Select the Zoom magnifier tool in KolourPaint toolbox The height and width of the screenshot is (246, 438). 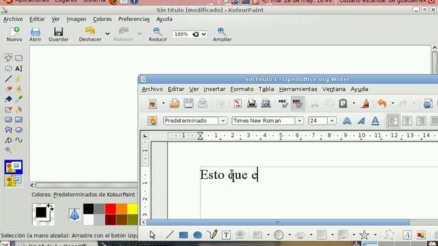pos(8,150)
